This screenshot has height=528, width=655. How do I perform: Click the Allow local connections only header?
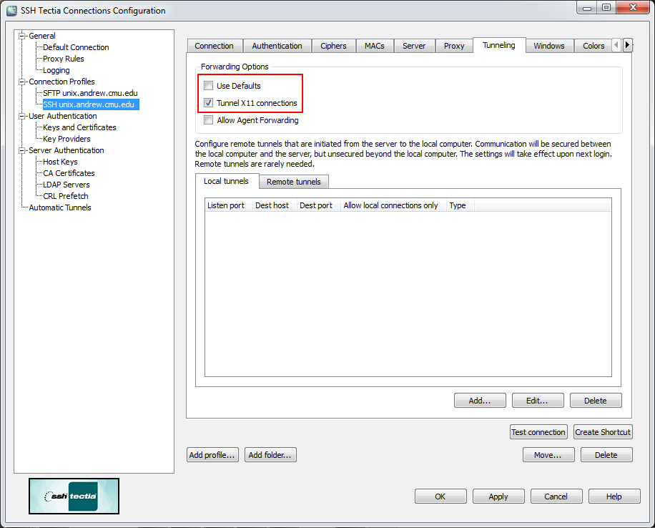pyautogui.click(x=393, y=205)
